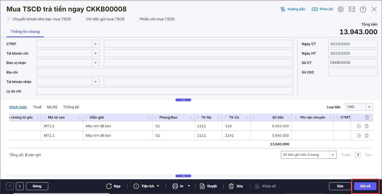Sort by TK Nợ column arrows
Viewport: 382px width, 194px height.
point(219,117)
